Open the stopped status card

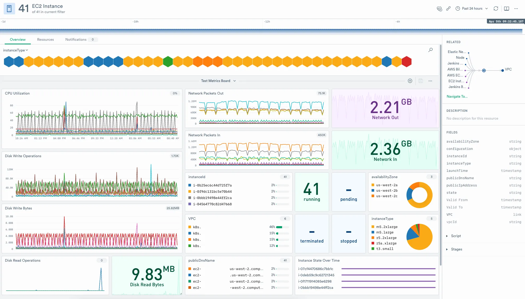coord(349,234)
